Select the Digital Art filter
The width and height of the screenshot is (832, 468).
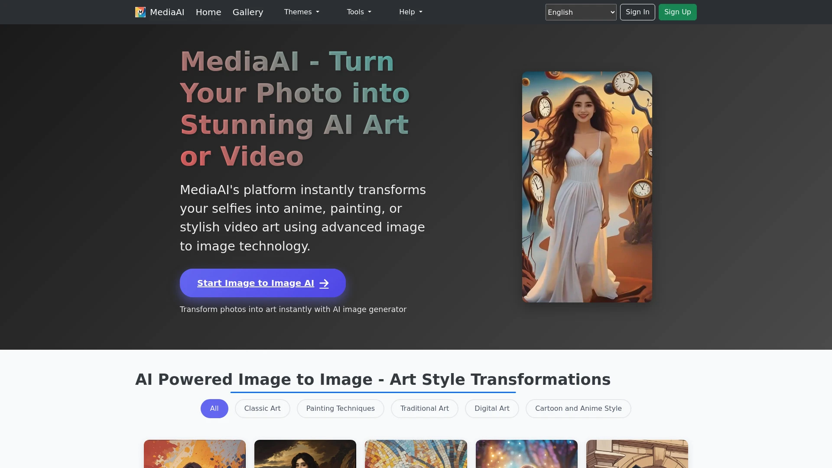tap(492, 408)
